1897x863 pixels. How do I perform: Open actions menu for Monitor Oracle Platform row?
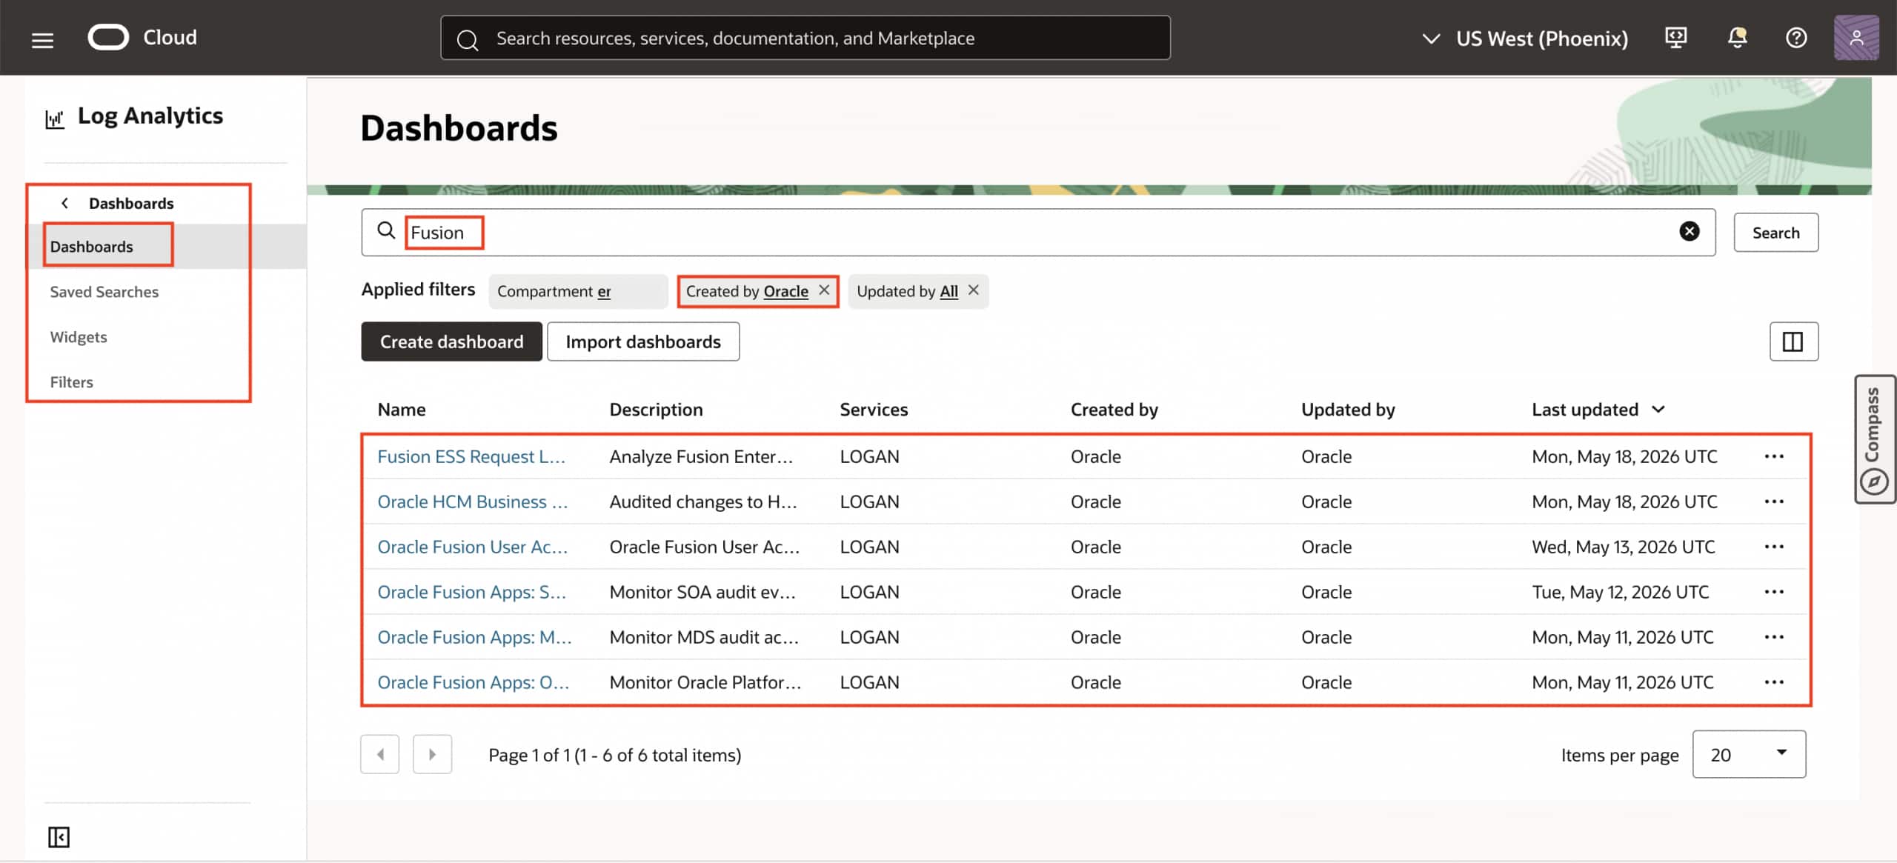(1774, 682)
